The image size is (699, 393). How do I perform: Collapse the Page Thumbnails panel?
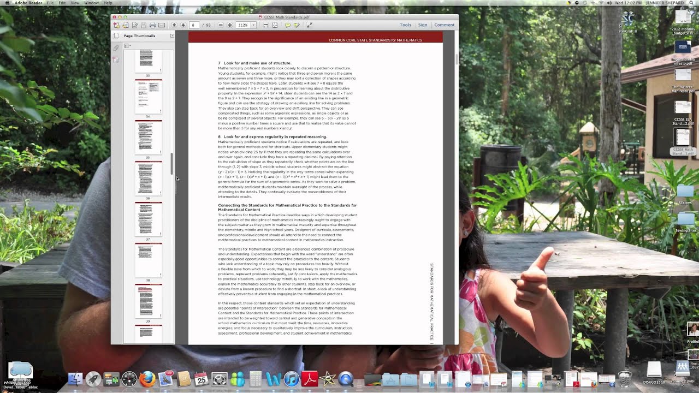point(171,36)
